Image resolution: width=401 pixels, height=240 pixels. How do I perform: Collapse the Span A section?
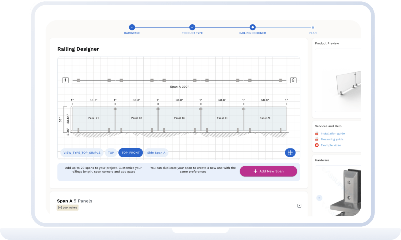click(x=299, y=206)
